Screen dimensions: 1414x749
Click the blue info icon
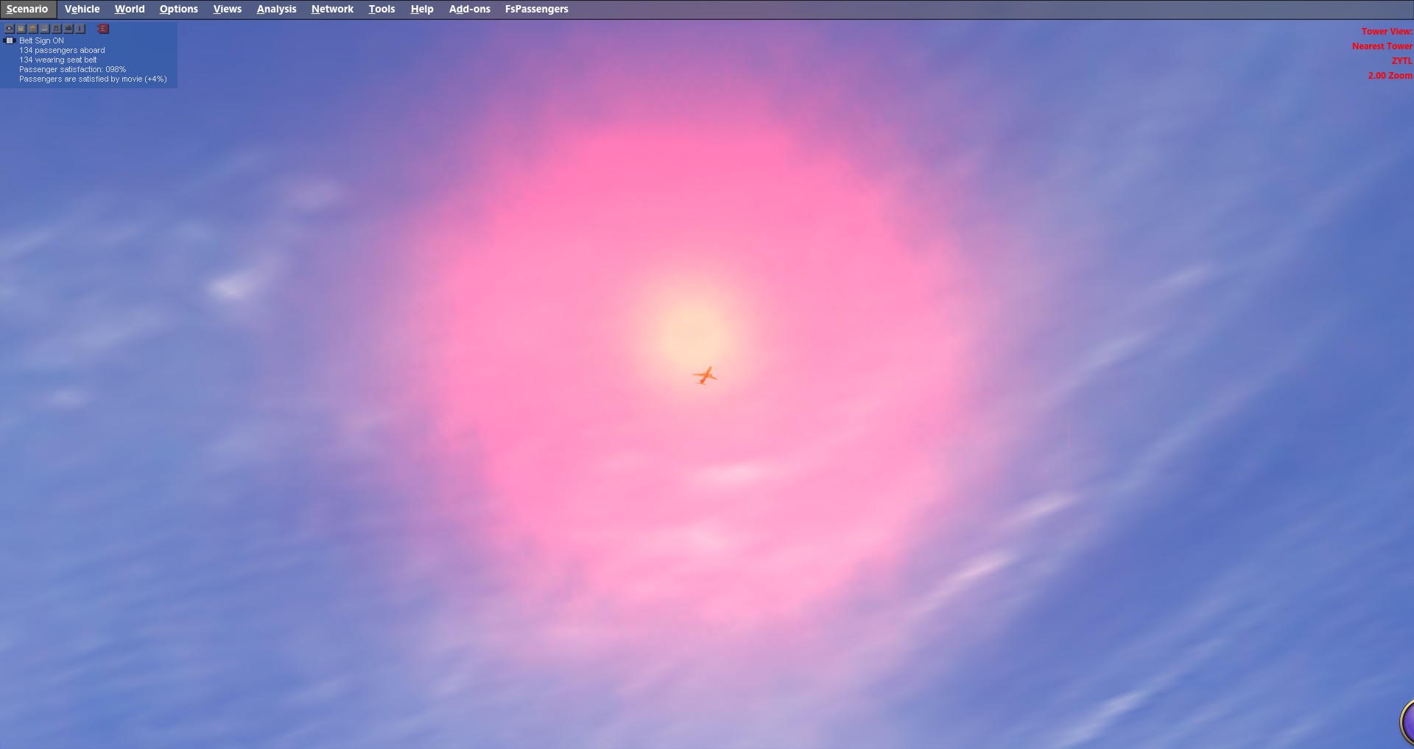pos(80,29)
